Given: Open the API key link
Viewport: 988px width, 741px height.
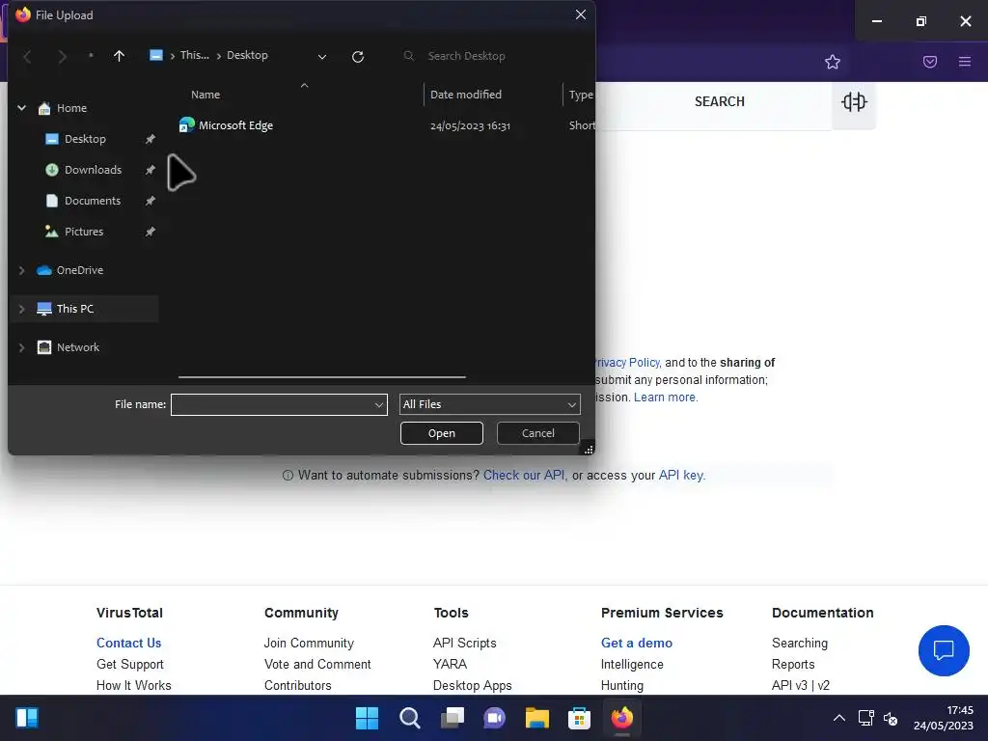Looking at the screenshot, I should click(x=682, y=475).
